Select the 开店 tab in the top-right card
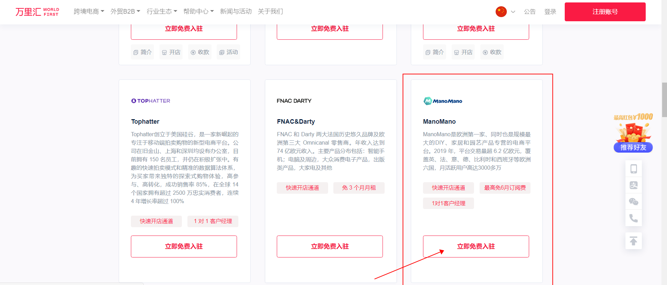This screenshot has width=667, height=285. 463,52
